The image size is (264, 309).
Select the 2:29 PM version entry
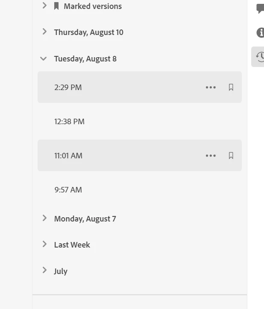point(140,87)
